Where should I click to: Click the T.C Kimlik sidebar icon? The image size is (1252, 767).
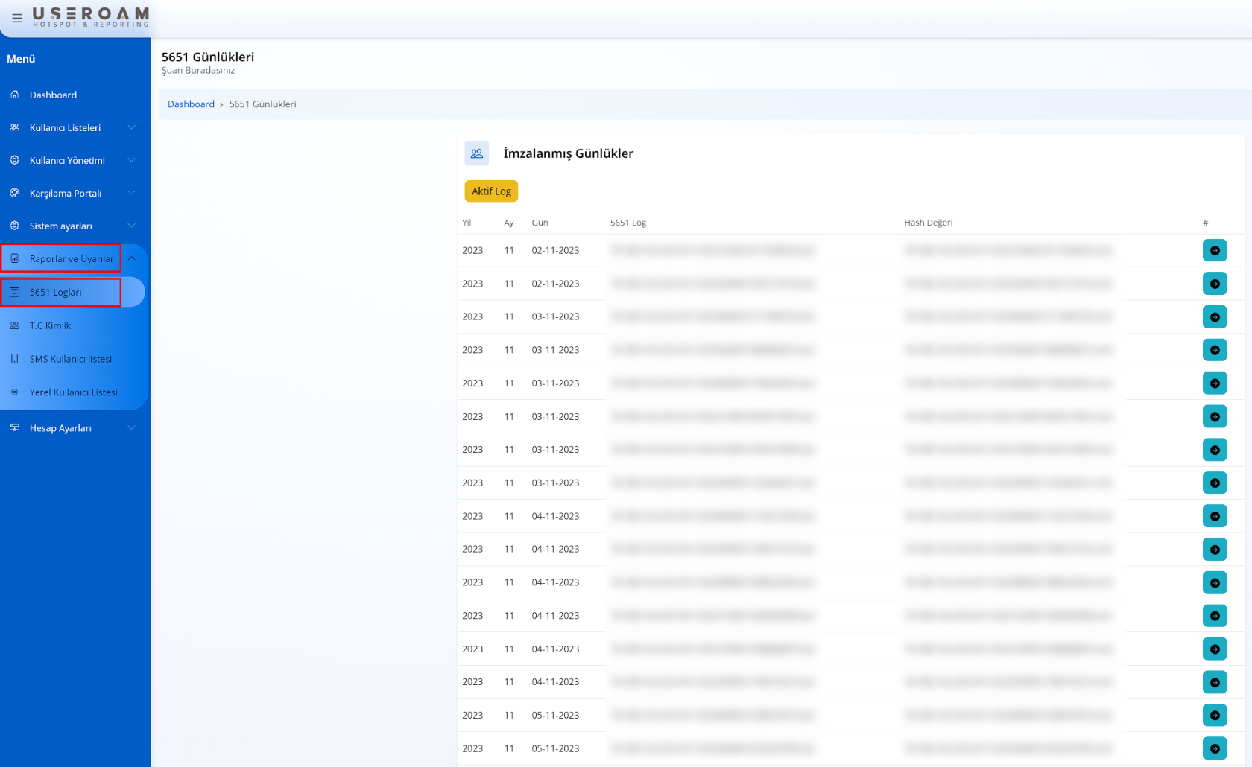15,325
